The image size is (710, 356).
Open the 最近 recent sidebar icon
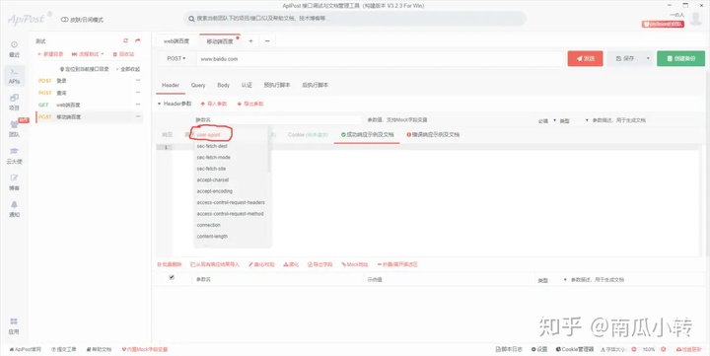coord(14,49)
